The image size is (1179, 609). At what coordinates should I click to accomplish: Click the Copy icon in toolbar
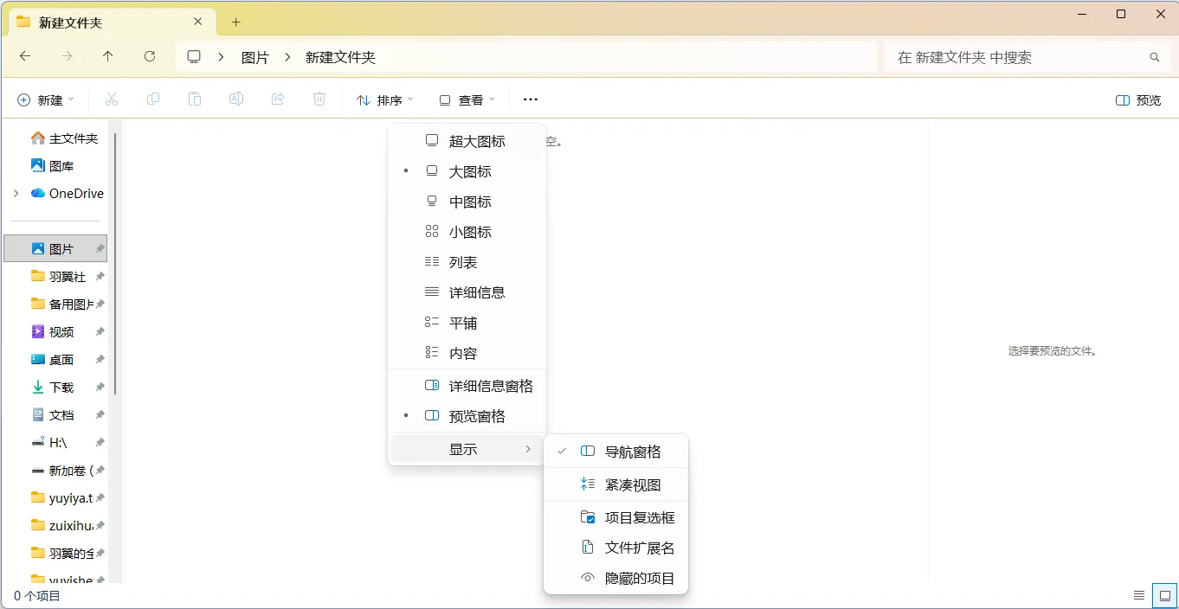[x=153, y=99]
